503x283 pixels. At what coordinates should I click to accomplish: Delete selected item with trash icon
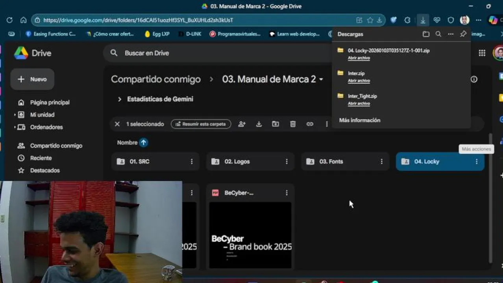pos(293,124)
